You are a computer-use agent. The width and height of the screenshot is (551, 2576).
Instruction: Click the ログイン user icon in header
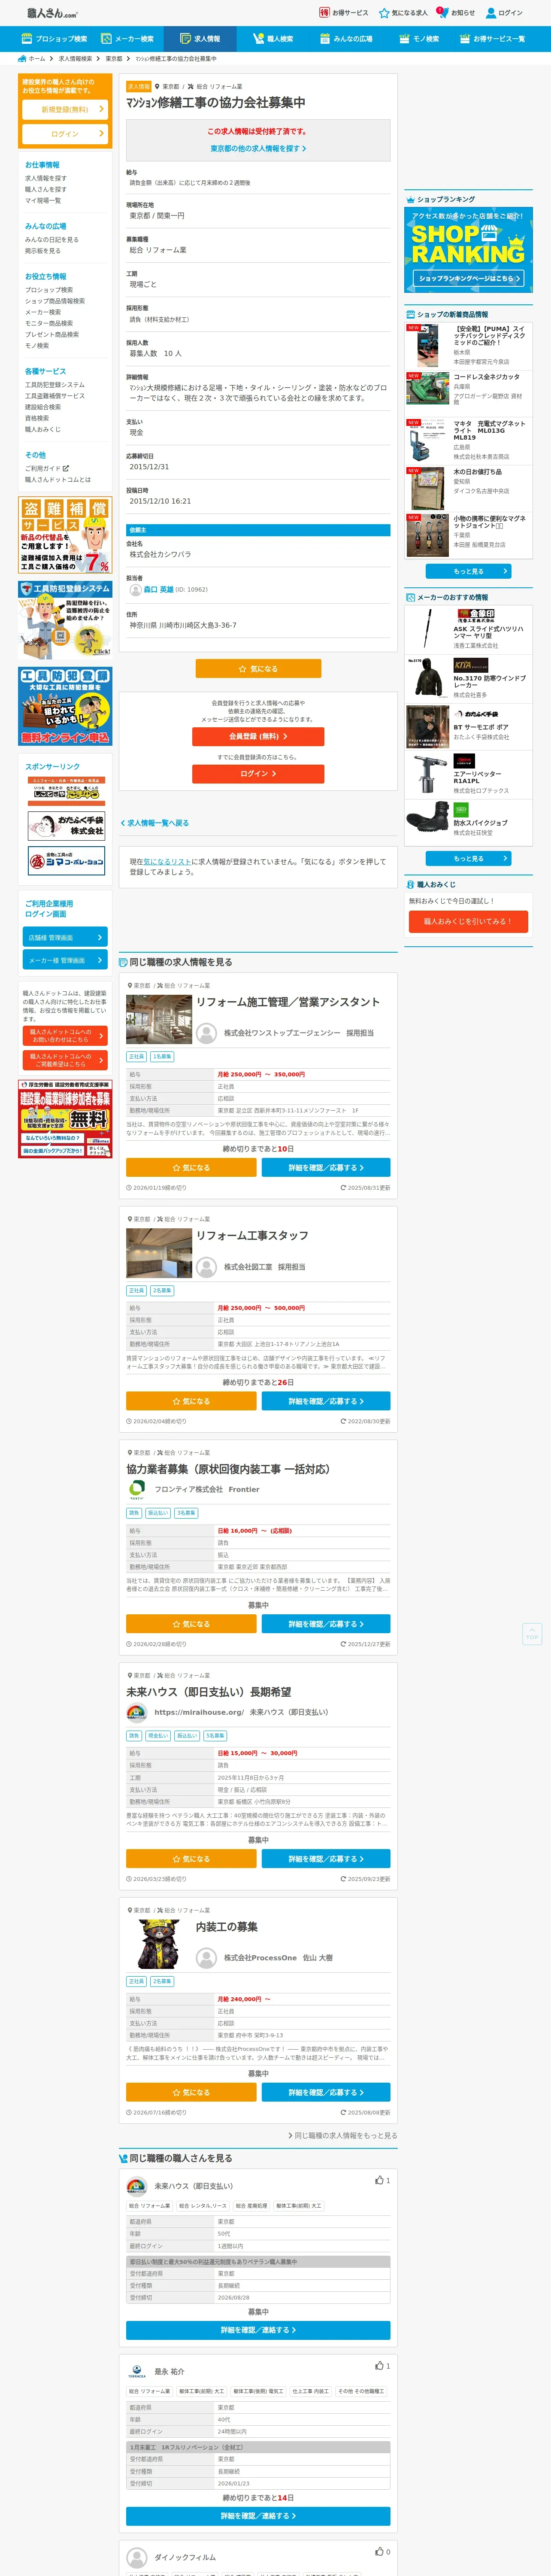(504, 13)
